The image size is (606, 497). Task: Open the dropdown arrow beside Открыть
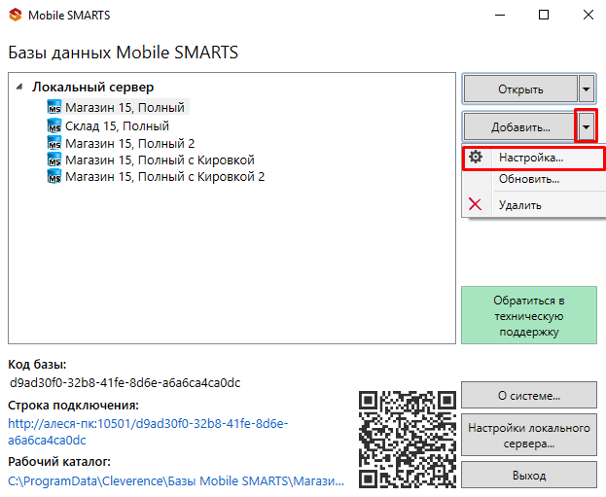[587, 89]
